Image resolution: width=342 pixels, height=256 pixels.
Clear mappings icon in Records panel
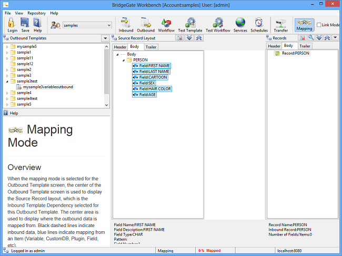click(303, 38)
